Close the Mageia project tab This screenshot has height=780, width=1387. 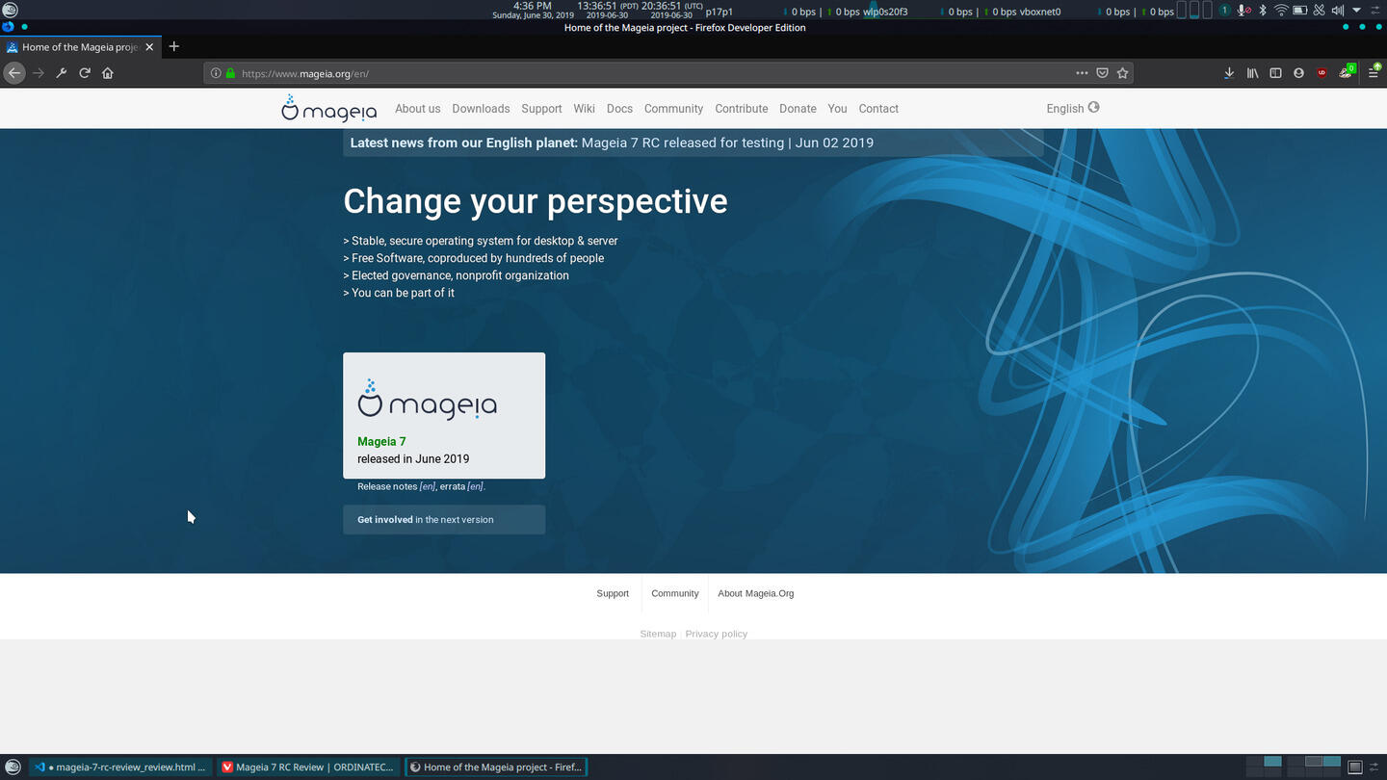point(149,46)
